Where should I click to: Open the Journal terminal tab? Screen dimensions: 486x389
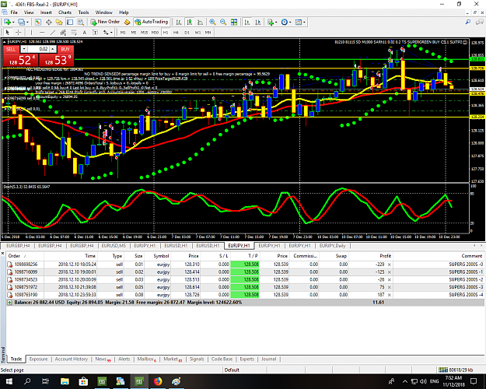pyautogui.click(x=268, y=359)
